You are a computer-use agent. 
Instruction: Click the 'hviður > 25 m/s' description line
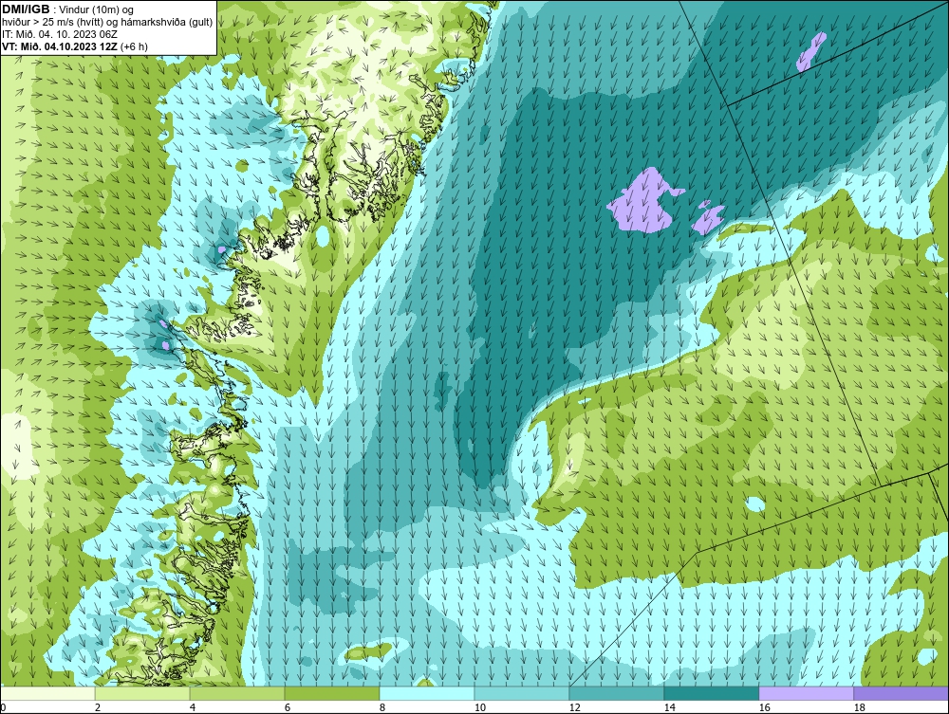107,22
